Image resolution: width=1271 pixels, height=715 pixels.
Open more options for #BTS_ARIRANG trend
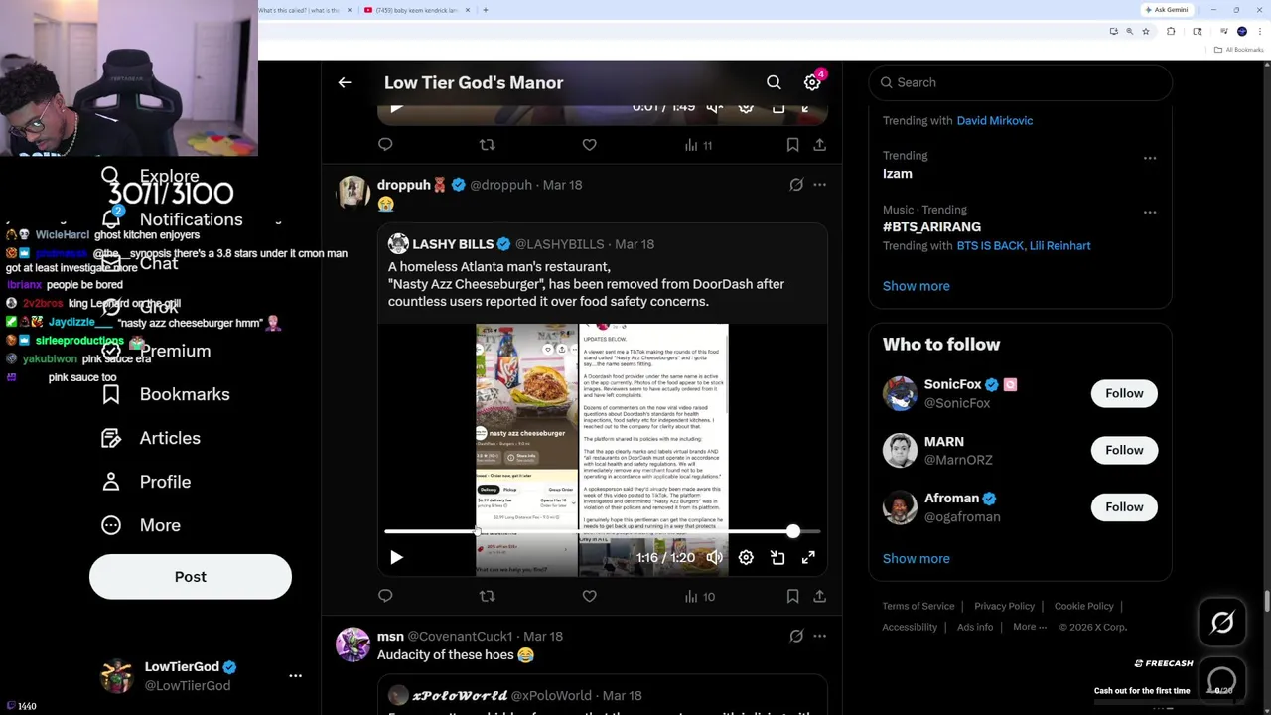pos(1150,213)
